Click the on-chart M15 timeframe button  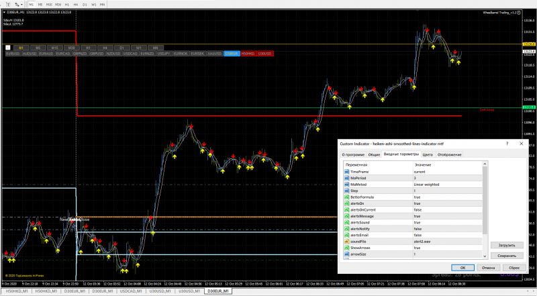pyautogui.click(x=55, y=48)
